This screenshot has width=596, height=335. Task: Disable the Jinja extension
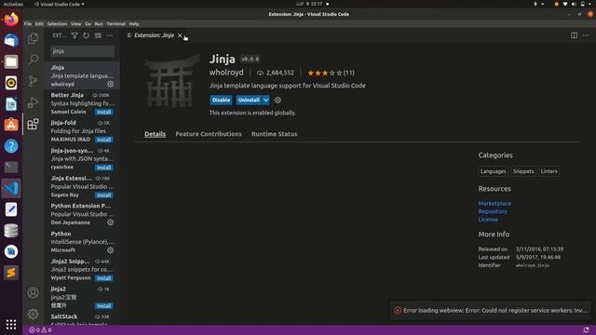click(x=221, y=100)
